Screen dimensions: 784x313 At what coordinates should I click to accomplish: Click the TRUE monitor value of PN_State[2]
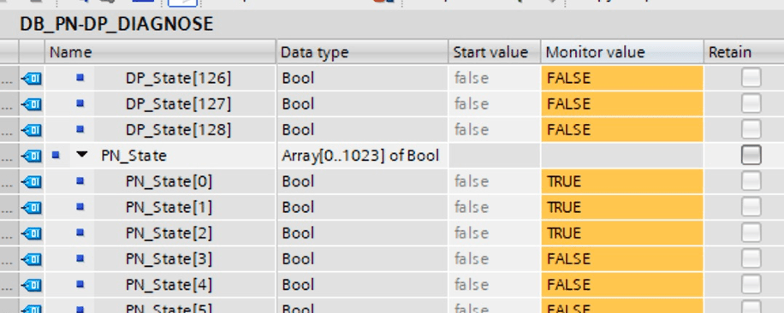point(622,233)
